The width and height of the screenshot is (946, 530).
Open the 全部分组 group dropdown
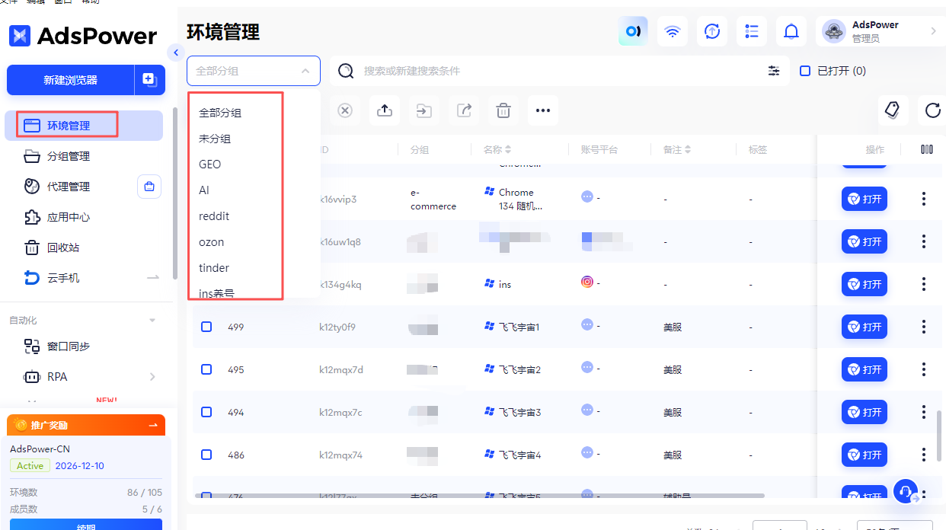click(254, 71)
